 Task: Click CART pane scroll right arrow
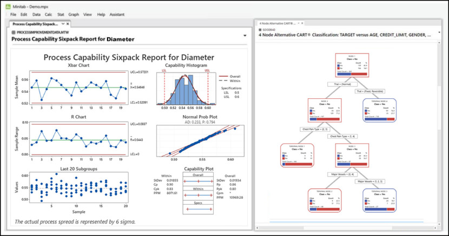pyautogui.click(x=435, y=228)
